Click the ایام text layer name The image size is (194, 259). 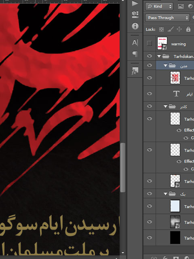tap(190, 94)
